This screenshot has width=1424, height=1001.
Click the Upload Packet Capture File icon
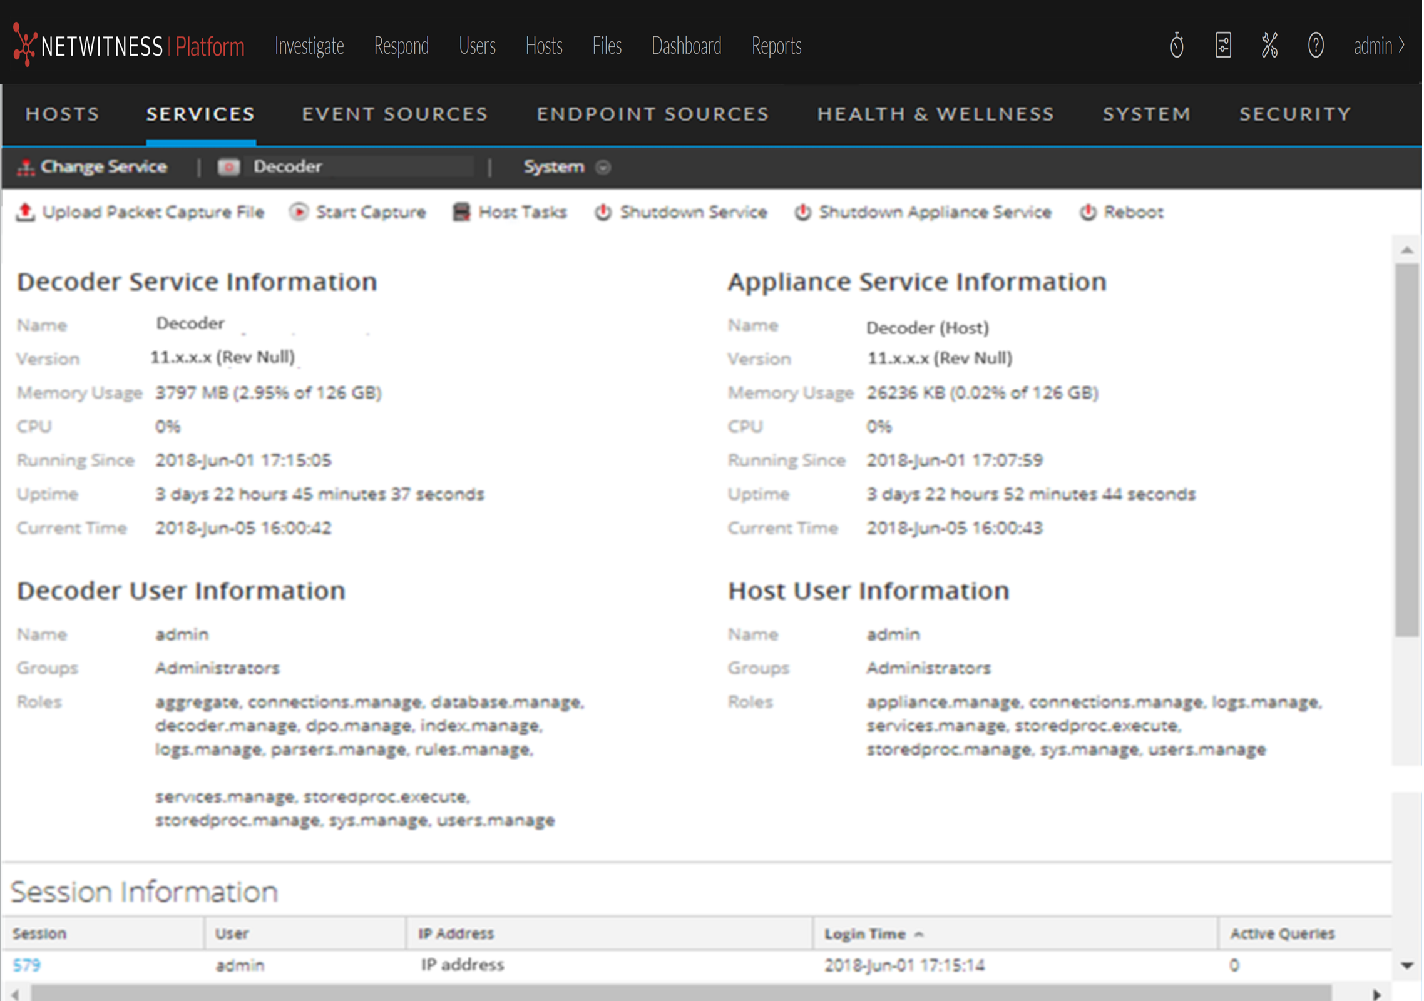(26, 213)
